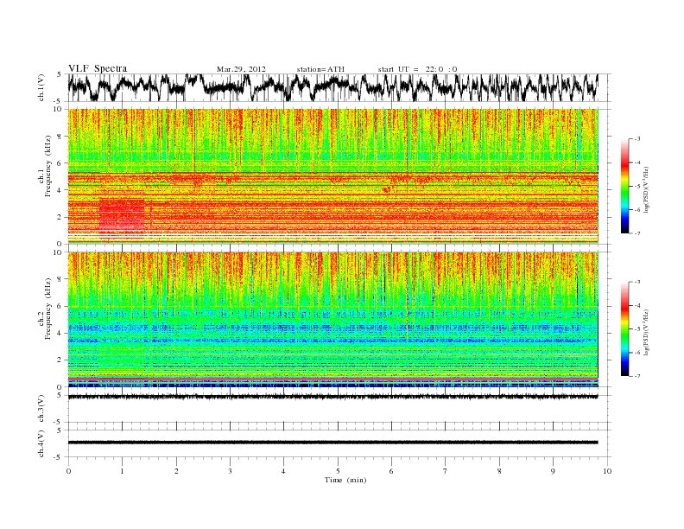The image size is (684, 529).
Task: Select the upper colorbar "log(PSD)(V²/Hz)" label
Action: (x=648, y=189)
